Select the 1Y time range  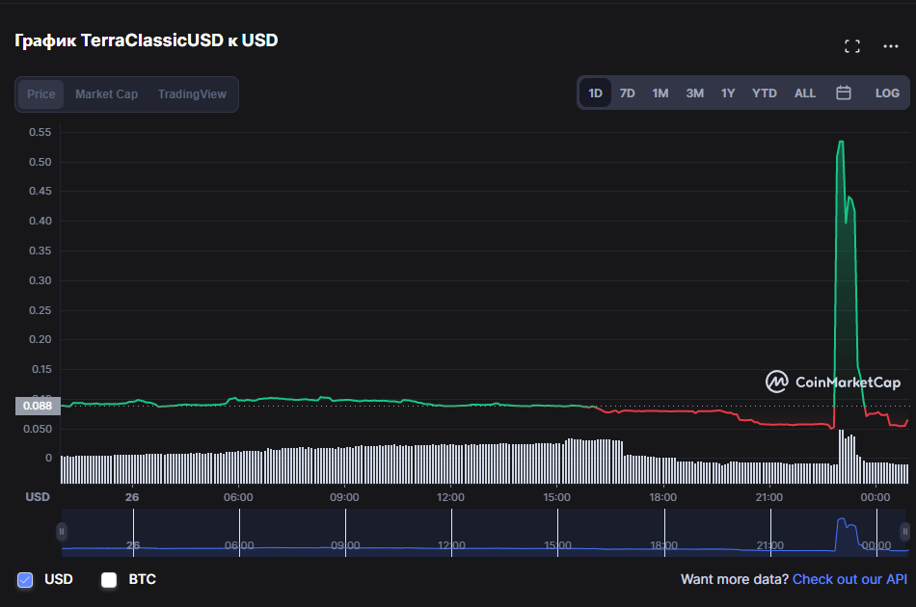(728, 93)
